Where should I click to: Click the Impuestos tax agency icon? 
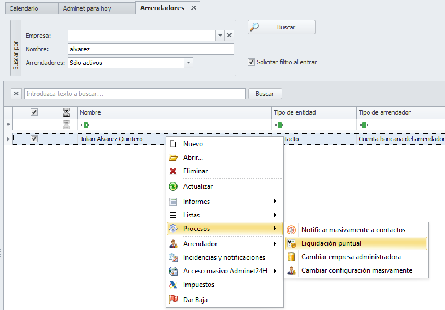[x=173, y=285]
